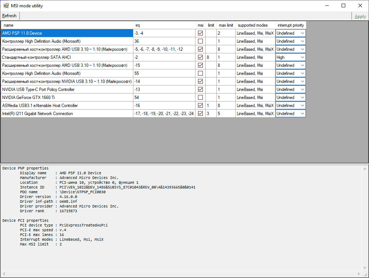Click the MSI mode utility app icon

point(6,5)
